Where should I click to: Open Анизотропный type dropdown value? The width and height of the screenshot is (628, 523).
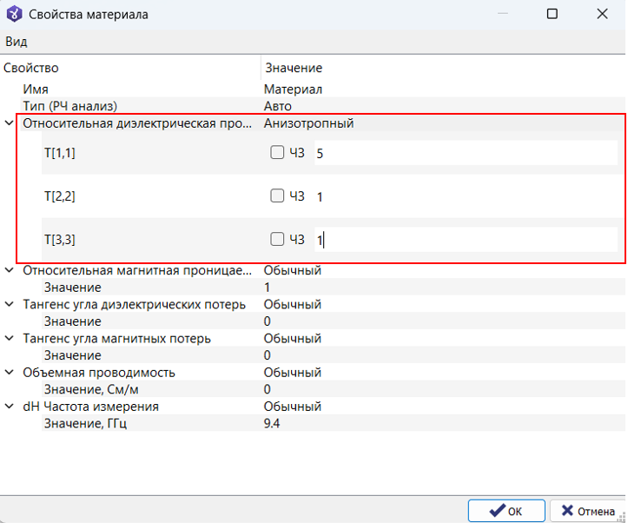308,123
